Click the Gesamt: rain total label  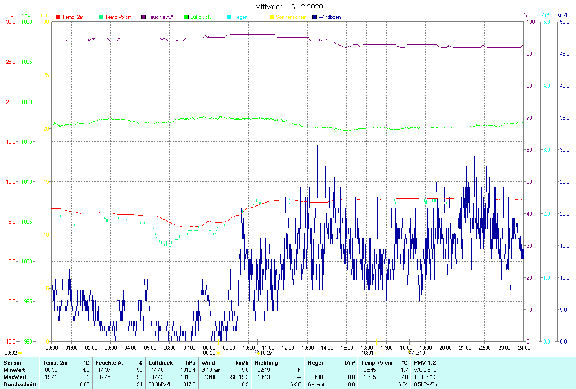click(x=317, y=384)
